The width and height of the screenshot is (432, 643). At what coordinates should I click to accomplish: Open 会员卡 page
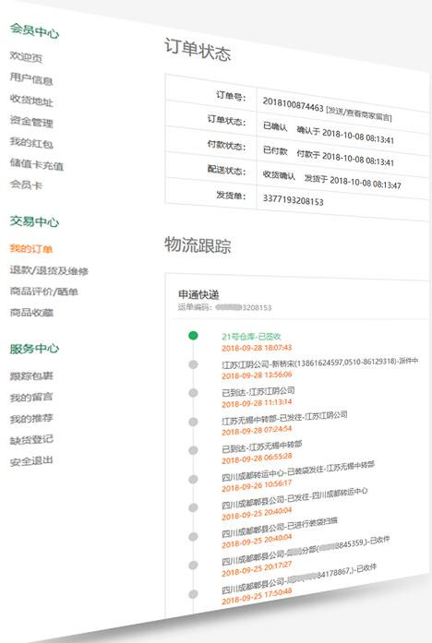click(26, 185)
